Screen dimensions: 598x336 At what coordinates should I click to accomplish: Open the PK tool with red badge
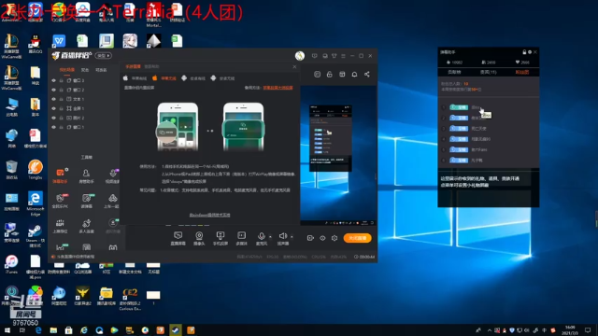pos(60,201)
